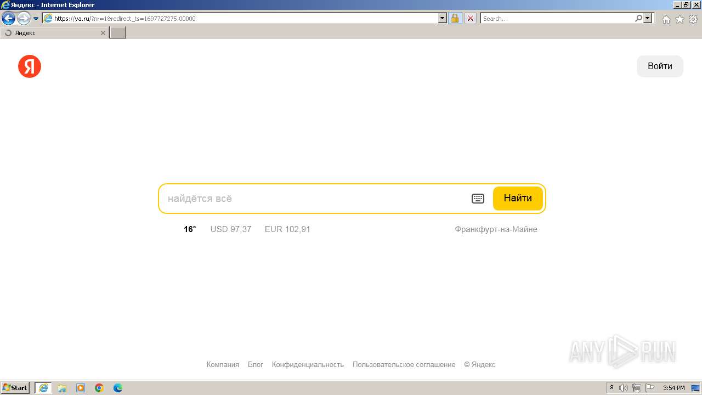Open a new blank tab
The height and width of the screenshot is (395, 702).
[x=118, y=33]
